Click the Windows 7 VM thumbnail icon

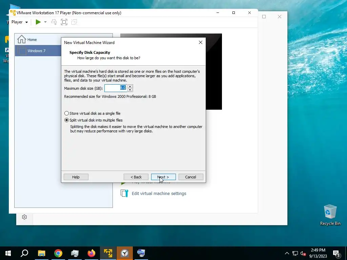click(22, 51)
